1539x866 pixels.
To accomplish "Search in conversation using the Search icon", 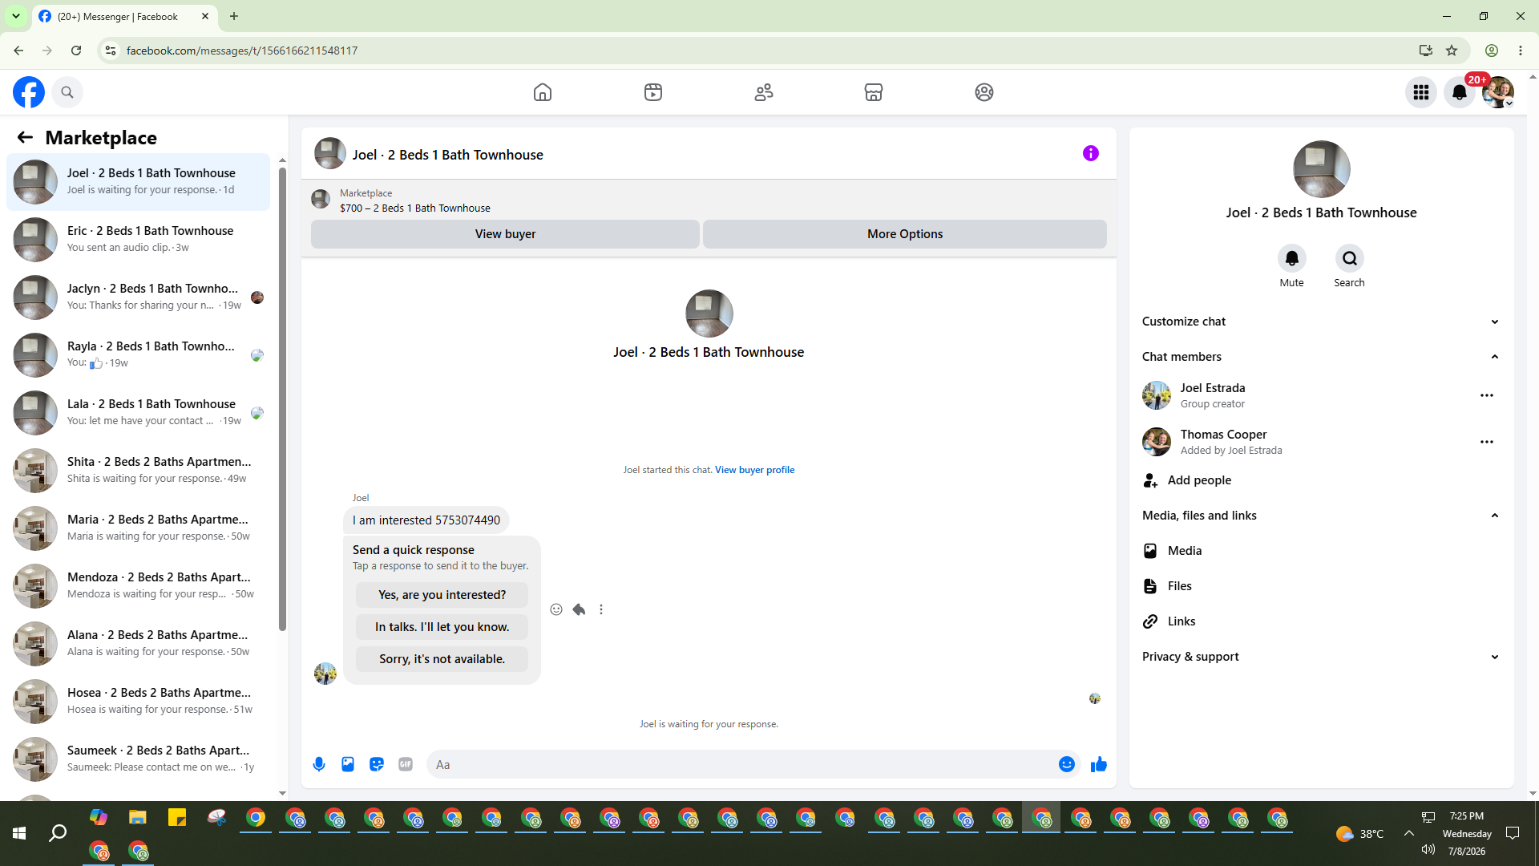I will (x=1350, y=258).
